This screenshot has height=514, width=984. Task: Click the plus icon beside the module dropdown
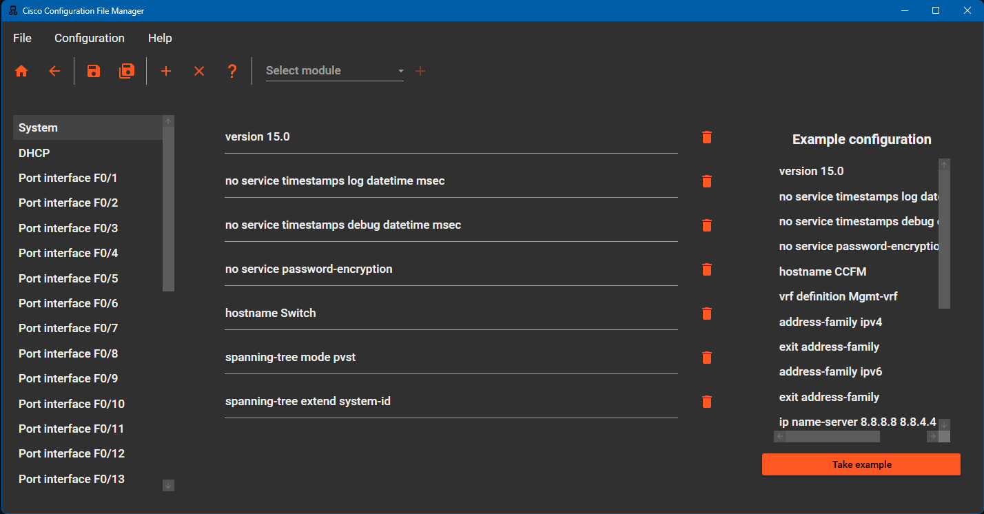[x=420, y=70]
